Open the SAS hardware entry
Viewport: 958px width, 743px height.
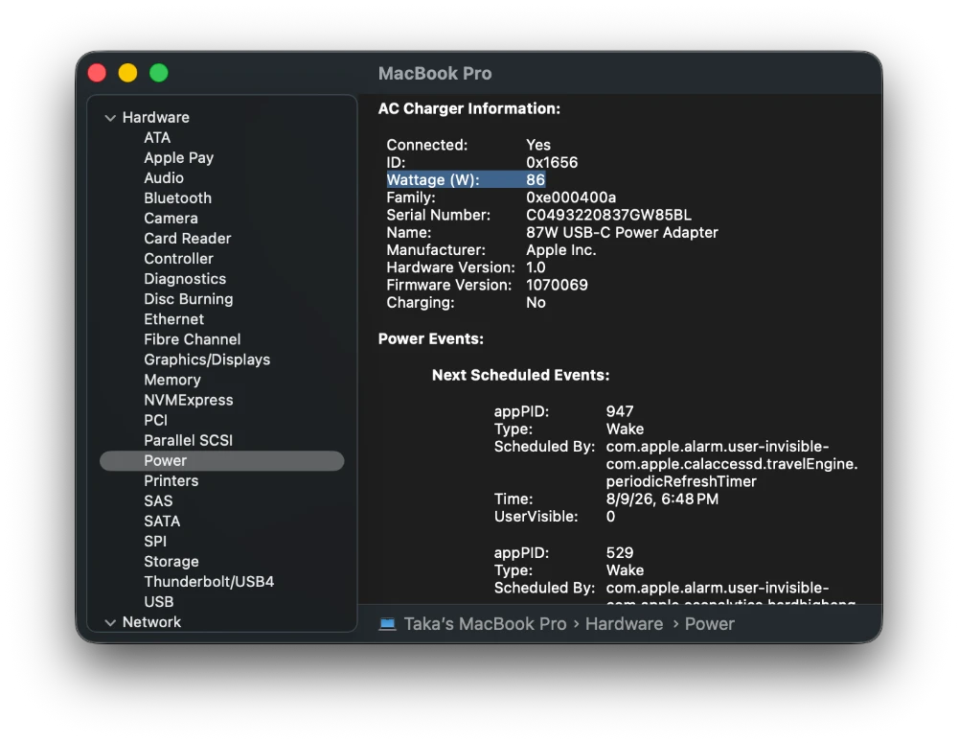coord(158,501)
